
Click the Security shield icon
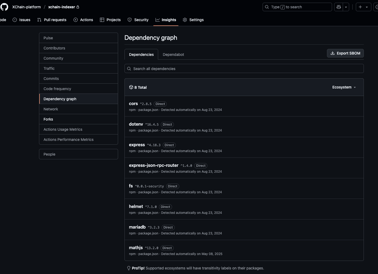point(130,20)
